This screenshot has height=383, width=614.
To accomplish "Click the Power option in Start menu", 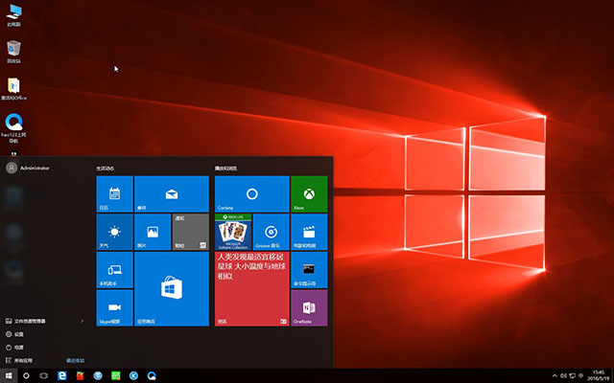I will tap(19, 347).
